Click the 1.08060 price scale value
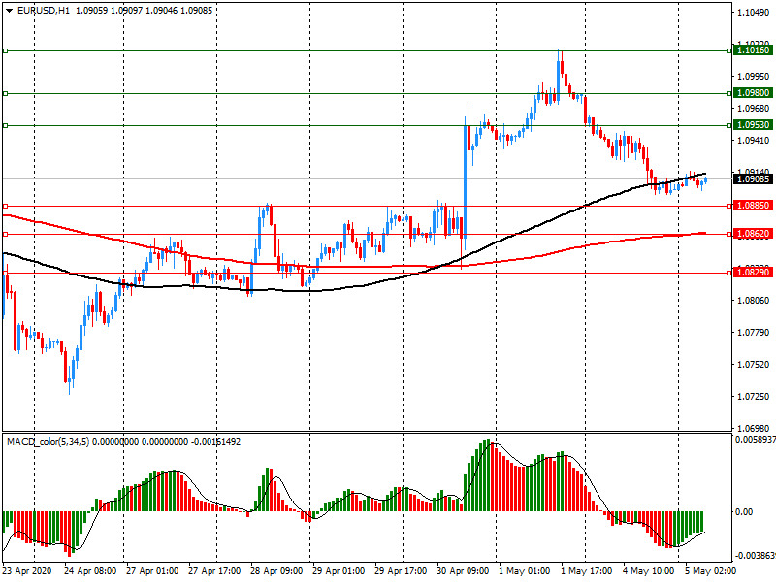The width and height of the screenshot is (776, 582). coord(754,301)
